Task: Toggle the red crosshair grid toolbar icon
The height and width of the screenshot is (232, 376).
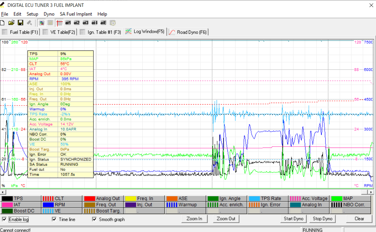Action: click(59, 23)
